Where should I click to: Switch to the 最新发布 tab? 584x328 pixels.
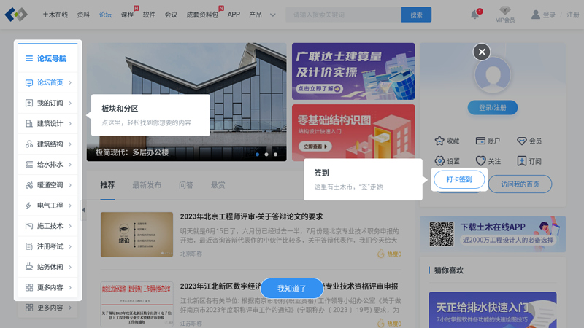pyautogui.click(x=147, y=185)
